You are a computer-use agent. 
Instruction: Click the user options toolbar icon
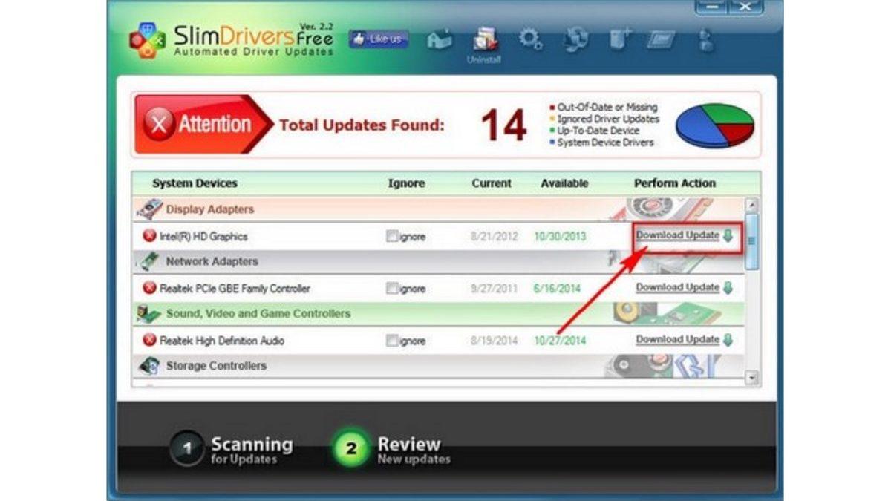tap(704, 41)
